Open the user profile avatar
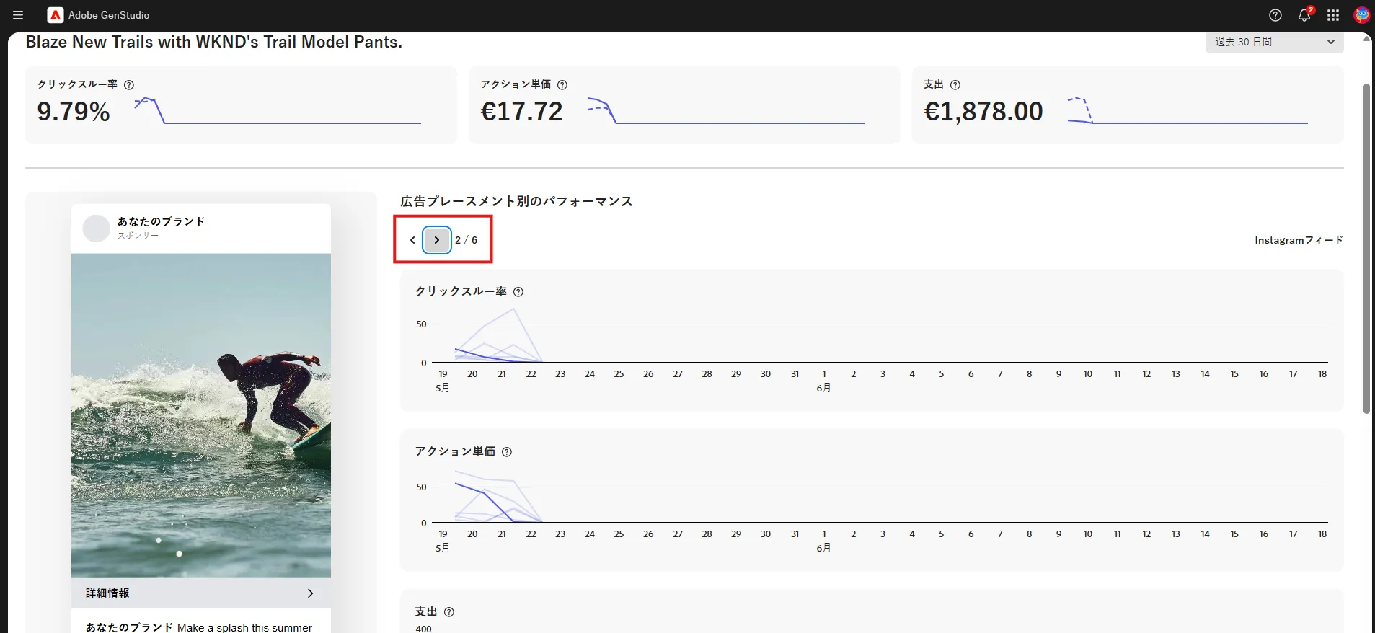The height and width of the screenshot is (633, 1375). pos(1361,15)
